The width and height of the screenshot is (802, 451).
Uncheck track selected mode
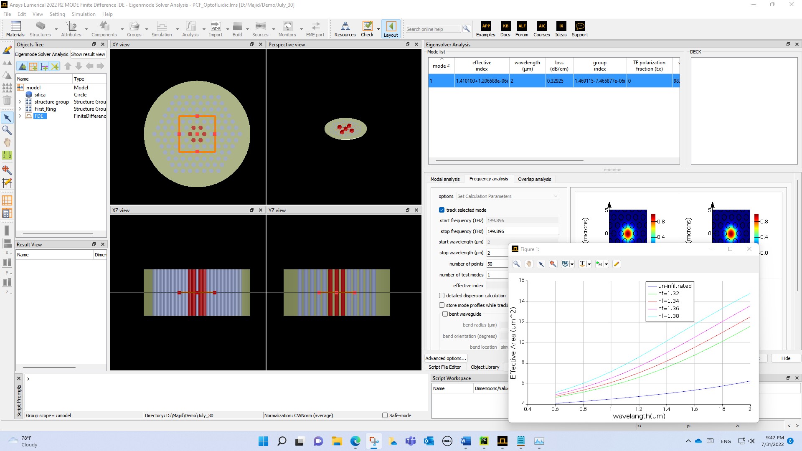click(x=442, y=210)
